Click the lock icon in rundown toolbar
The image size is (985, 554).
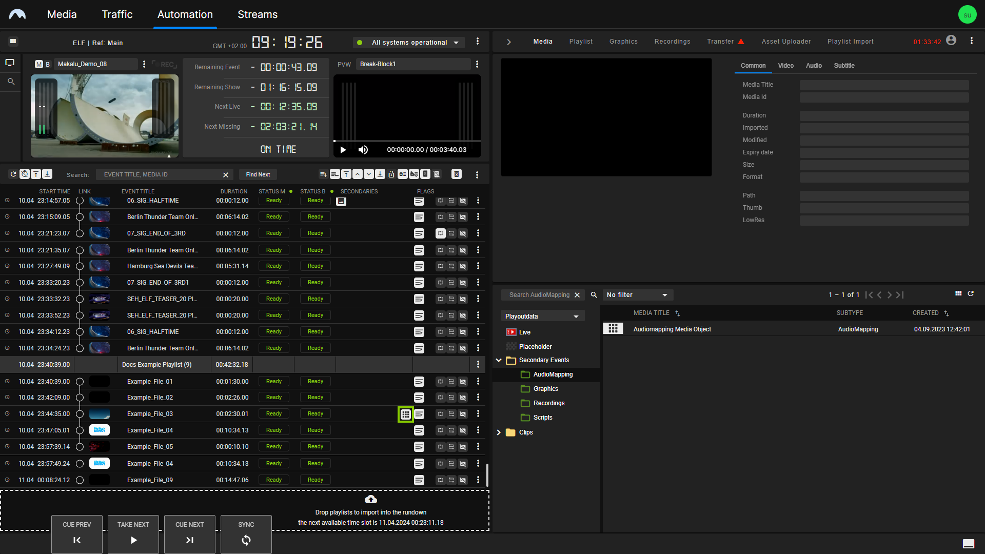(391, 174)
